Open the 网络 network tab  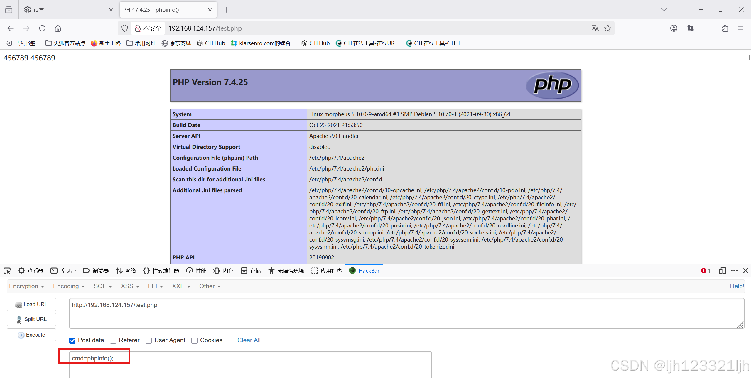(126, 271)
